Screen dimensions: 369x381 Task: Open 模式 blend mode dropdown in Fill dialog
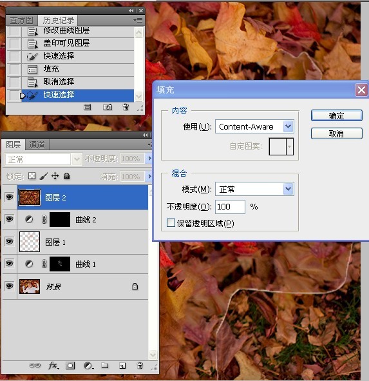(288, 189)
